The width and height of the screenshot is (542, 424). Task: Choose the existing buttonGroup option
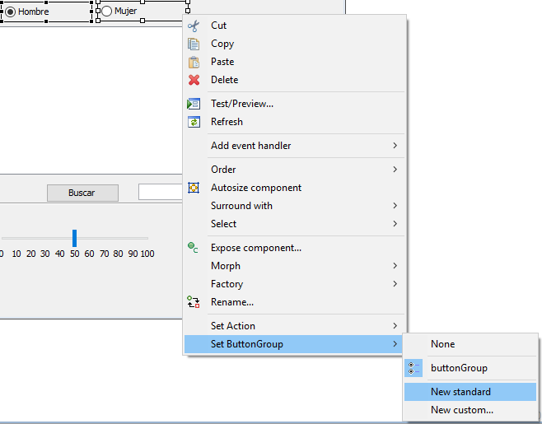(x=458, y=368)
